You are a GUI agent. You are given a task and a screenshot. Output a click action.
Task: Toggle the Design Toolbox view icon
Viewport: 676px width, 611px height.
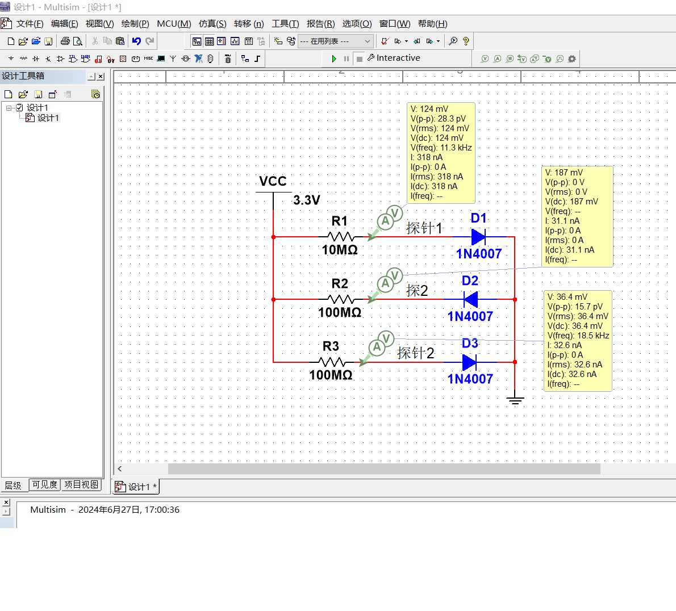point(197,41)
